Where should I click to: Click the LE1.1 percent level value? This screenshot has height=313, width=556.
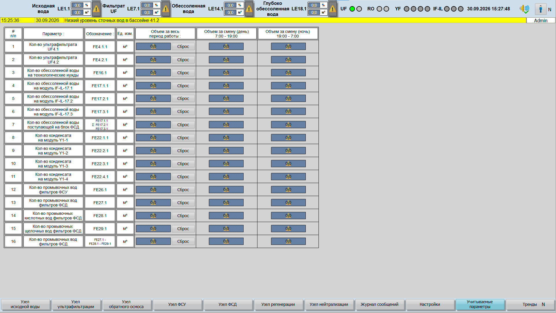[78, 5]
